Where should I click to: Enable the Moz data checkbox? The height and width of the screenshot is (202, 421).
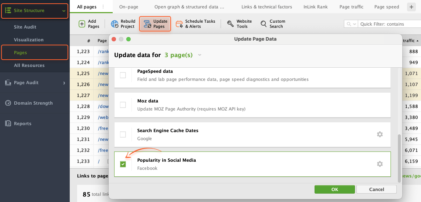click(x=123, y=105)
